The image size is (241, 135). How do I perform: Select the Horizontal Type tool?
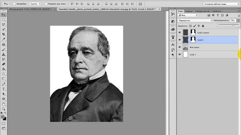4,89
